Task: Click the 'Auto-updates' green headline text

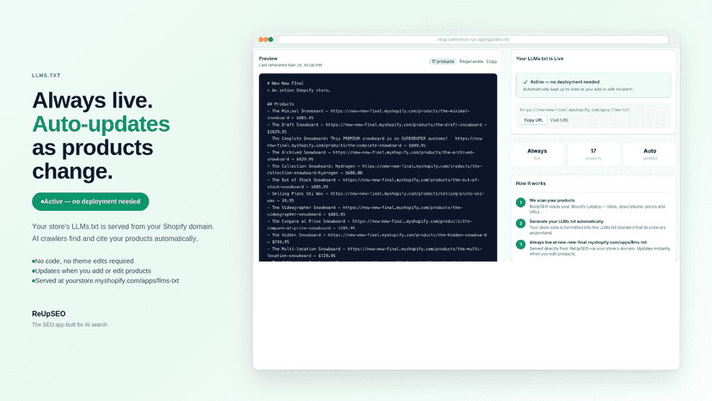Action: pos(101,124)
